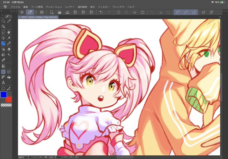Viewport: 228px width, 159px height.
Task: Open the 表示 menu
Action: [93, 7]
